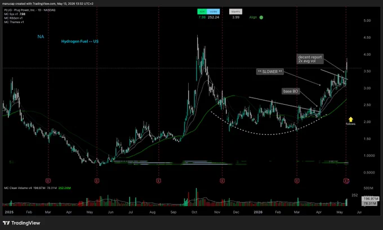383x230 pixels.
Task: Open the March 2025 earnings marker
Action: [48, 181]
